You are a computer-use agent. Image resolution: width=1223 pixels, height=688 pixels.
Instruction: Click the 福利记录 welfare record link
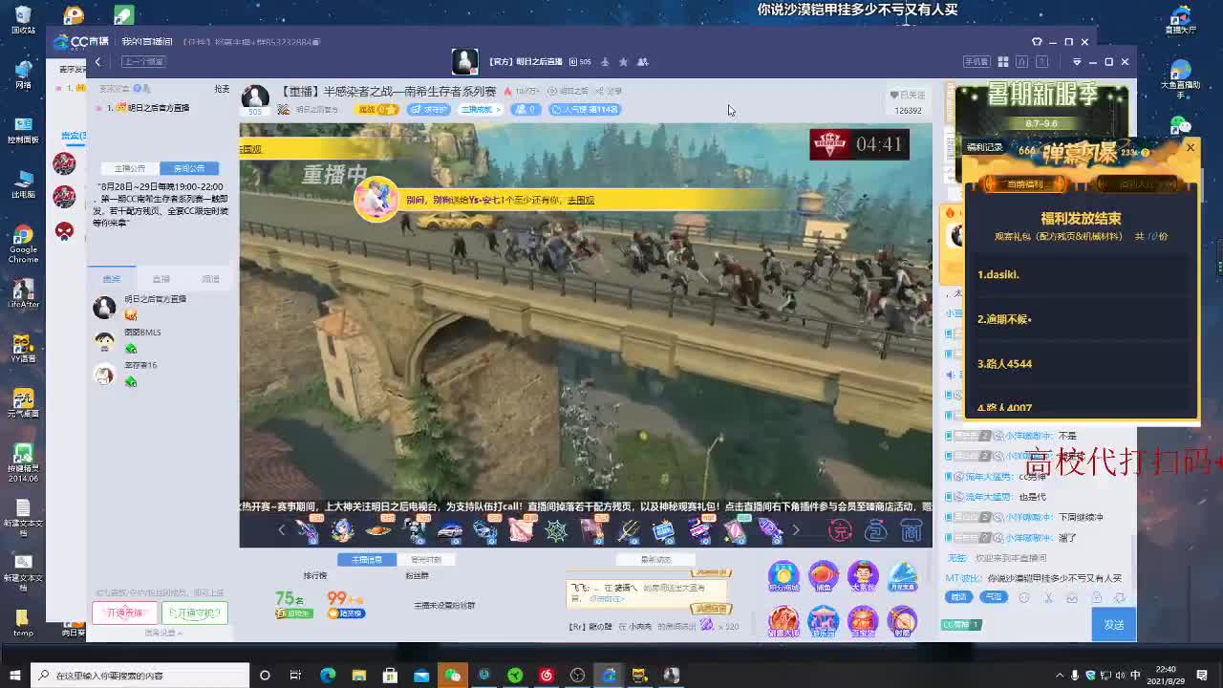click(984, 148)
